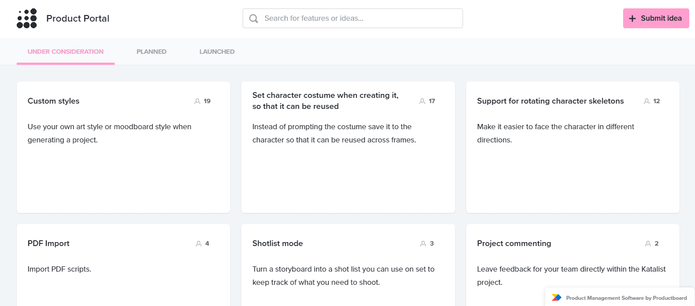The image size is (695, 306).
Task: Open the Shotlist mode idea title
Action: [277, 243]
